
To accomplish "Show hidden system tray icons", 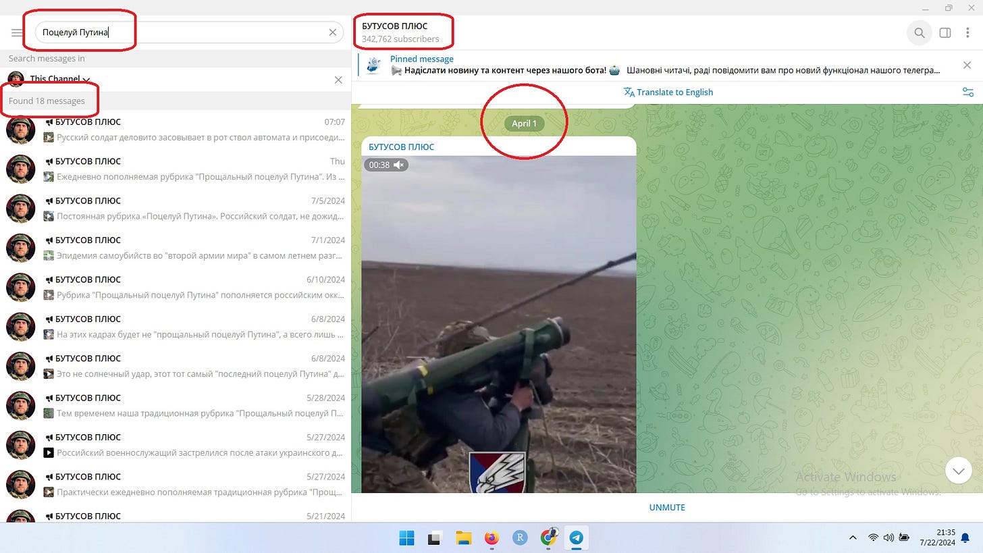I will point(853,537).
